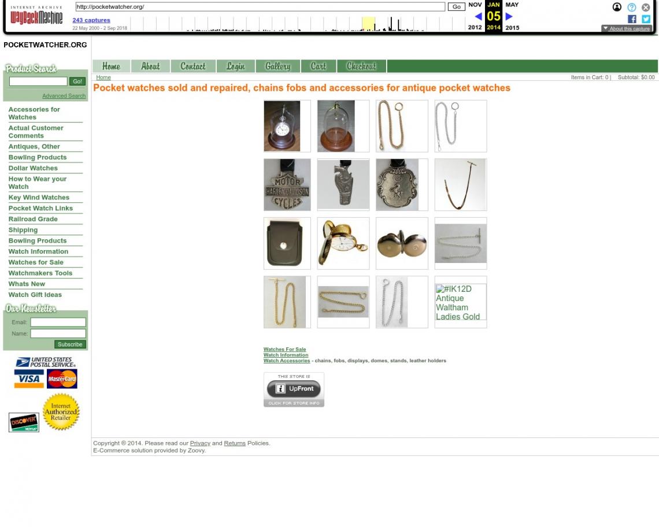
Task: Click the Wayback Machine logo
Action: click(x=36, y=16)
